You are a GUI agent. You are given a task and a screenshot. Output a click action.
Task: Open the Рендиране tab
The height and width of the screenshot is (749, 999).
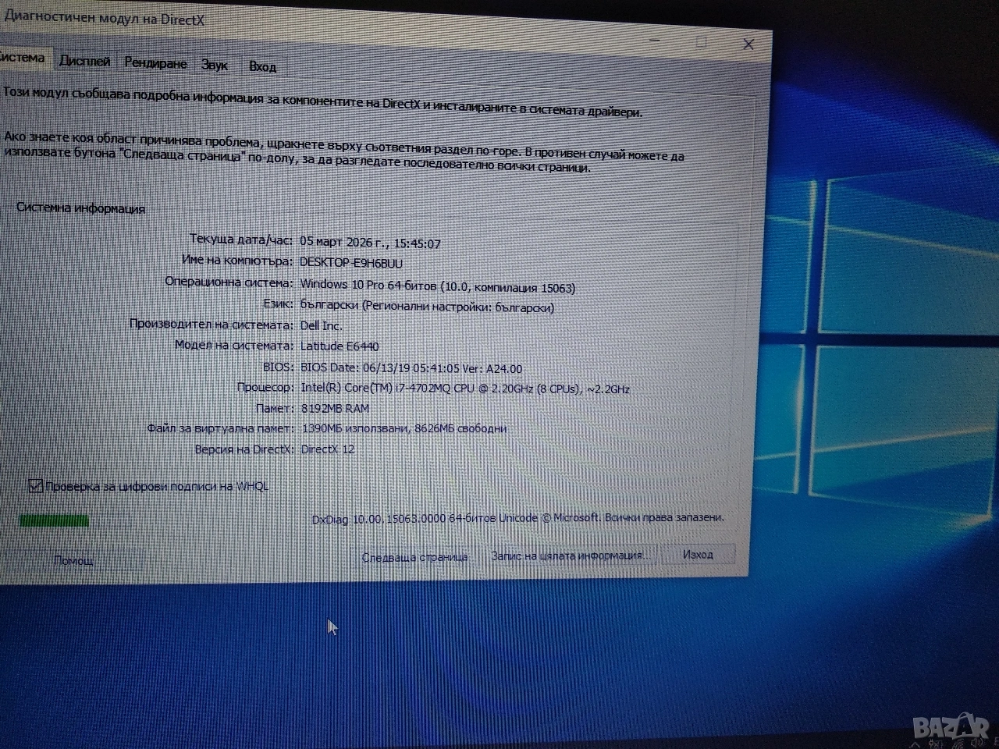click(155, 63)
